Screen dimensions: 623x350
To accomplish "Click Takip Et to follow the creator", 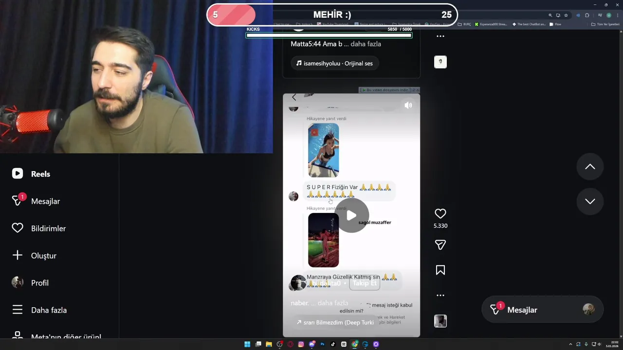I will click(x=365, y=283).
